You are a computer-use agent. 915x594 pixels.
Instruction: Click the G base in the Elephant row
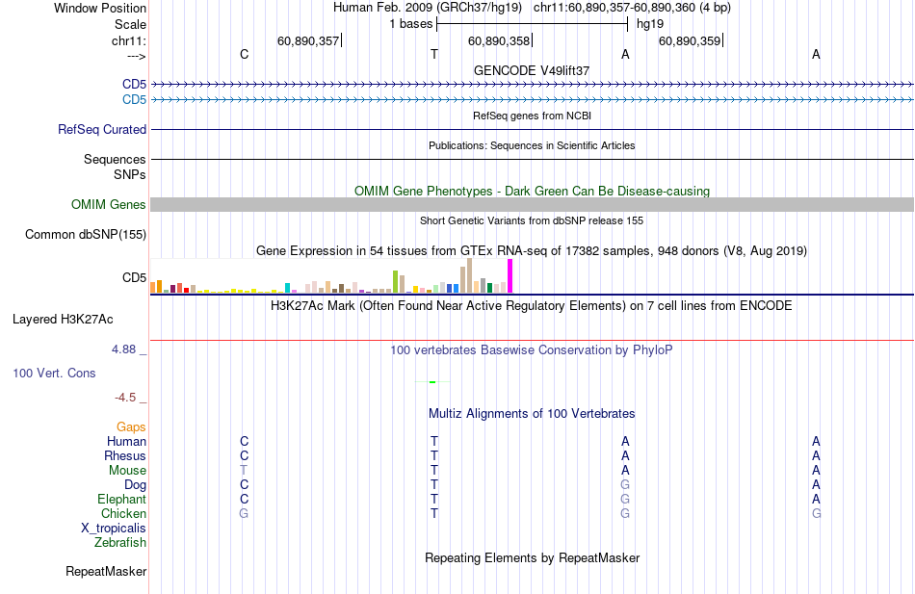(x=625, y=500)
